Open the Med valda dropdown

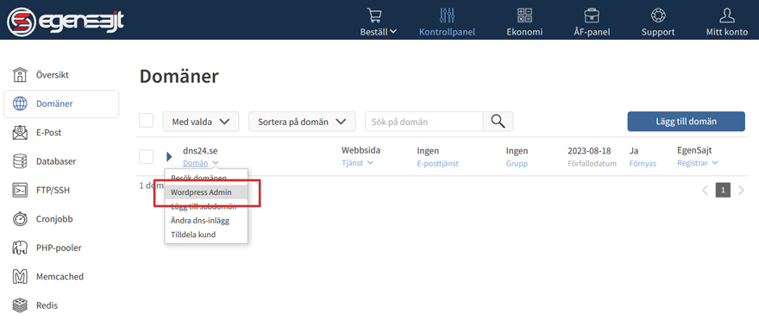tap(200, 122)
